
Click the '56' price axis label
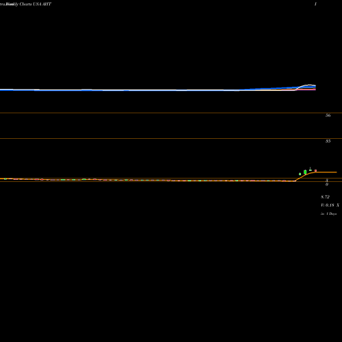[x=328, y=116]
